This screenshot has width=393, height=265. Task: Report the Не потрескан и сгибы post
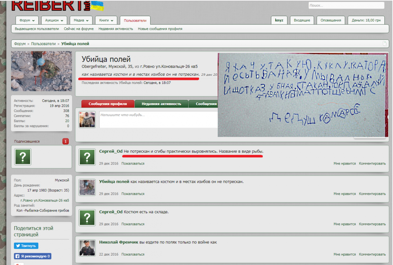[133, 164]
